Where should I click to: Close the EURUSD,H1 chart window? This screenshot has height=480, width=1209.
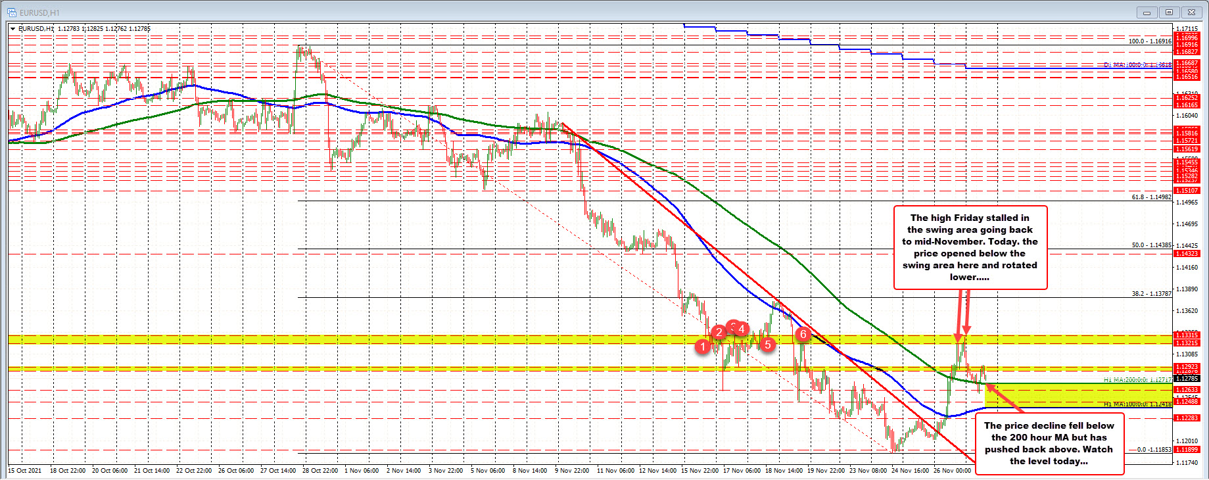[1191, 12]
